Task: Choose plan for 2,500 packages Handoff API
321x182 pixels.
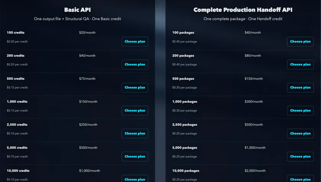Action: (300, 133)
